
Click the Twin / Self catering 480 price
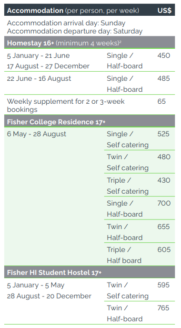(x=164, y=157)
